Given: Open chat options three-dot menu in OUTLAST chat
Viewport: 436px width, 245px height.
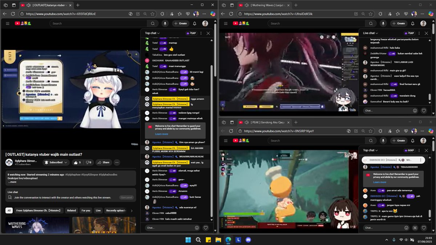Looking at the screenshot, I should [x=201, y=33].
